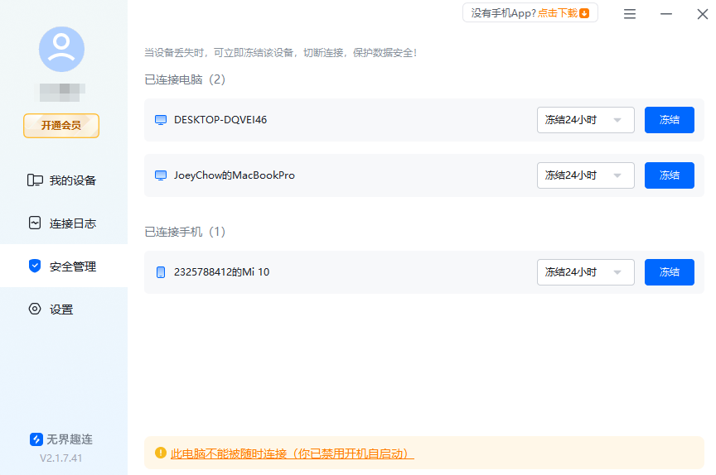
Task: Freeze the DESKTOP-DQVEI46 device
Action: [x=669, y=120]
